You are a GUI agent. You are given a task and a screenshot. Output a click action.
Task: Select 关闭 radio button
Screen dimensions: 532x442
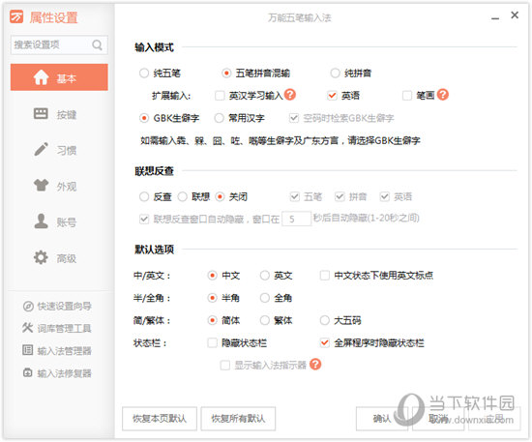(x=220, y=196)
